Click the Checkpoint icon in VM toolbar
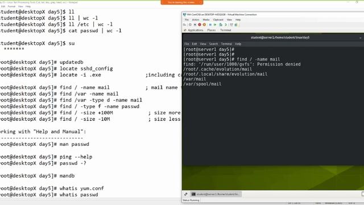The width and height of the screenshot is (364, 205). tap(221, 24)
